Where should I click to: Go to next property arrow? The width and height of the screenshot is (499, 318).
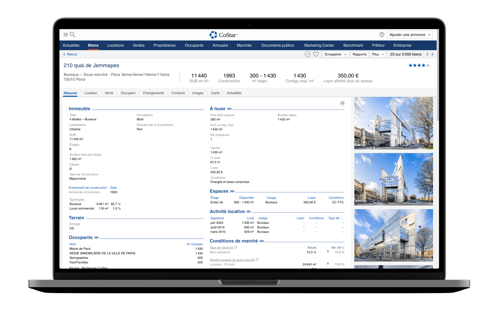[433, 54]
